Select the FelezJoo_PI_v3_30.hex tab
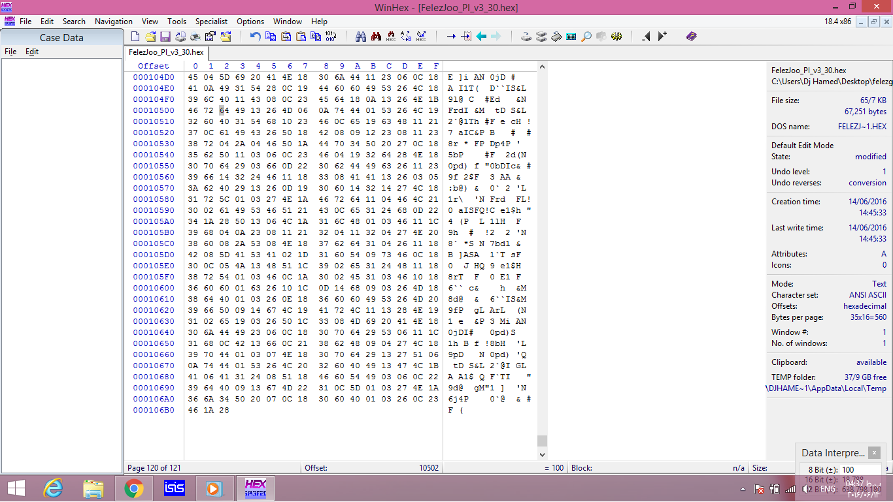The image size is (893, 502). [x=166, y=52]
